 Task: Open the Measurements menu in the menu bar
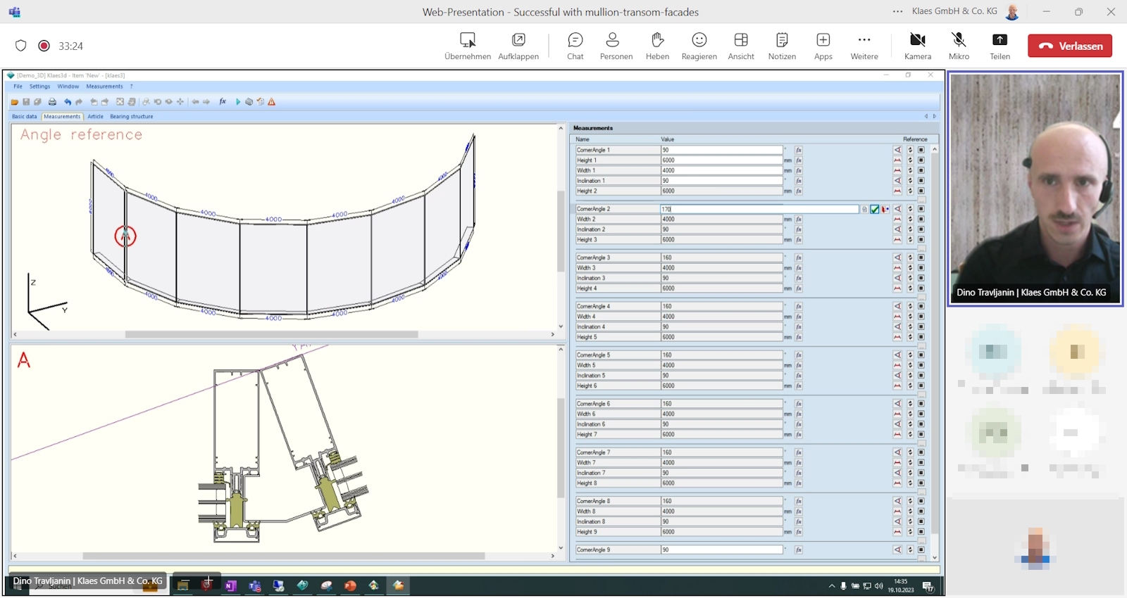(104, 87)
